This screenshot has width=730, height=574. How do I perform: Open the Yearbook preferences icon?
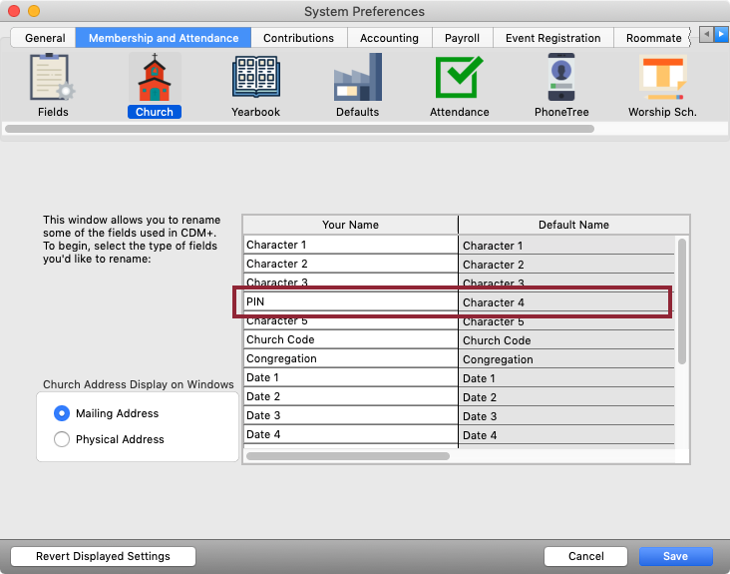(x=255, y=79)
